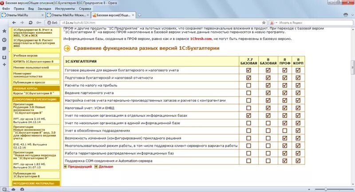Click the cloud Opera Link icon in the status bar
355x192 pixels.
point(13,189)
